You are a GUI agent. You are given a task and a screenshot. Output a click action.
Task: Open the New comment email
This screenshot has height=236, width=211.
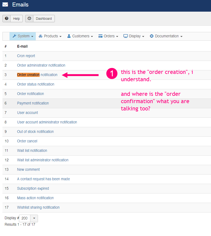28,170
